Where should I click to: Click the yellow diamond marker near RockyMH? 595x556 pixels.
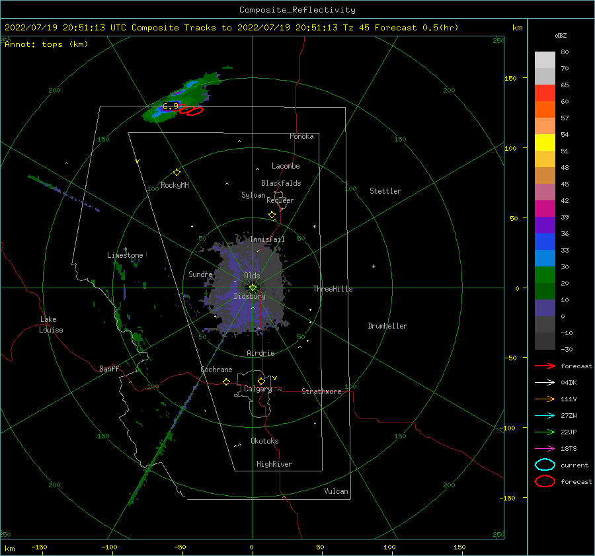(177, 173)
